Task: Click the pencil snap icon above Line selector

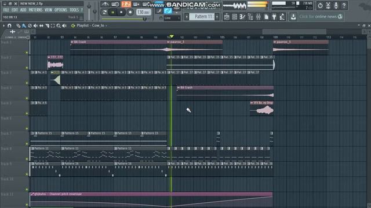Action: 159,11
